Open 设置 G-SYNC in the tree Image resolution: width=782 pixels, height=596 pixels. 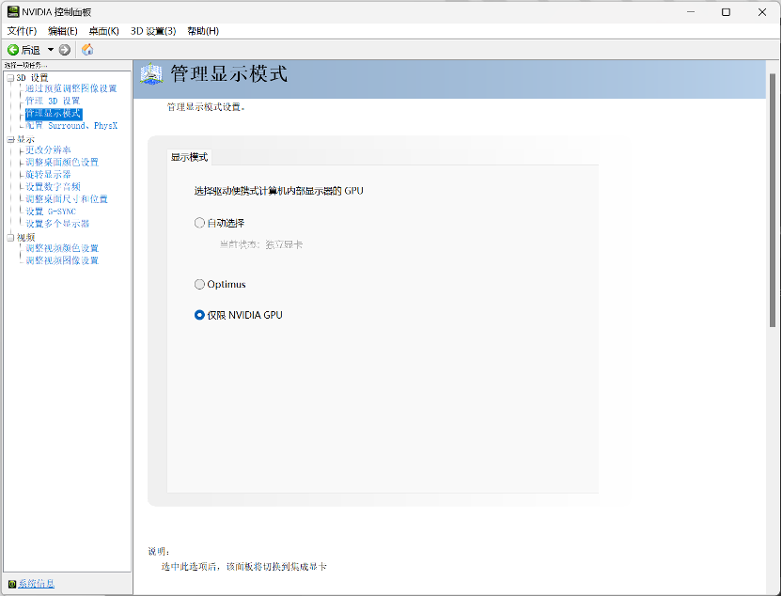(51, 212)
